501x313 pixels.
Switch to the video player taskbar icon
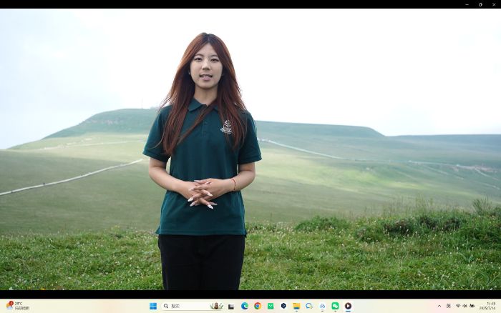click(348, 306)
